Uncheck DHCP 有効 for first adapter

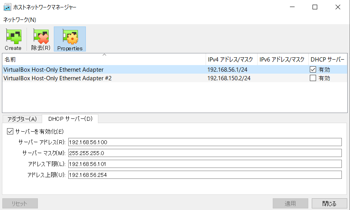tap(313, 70)
